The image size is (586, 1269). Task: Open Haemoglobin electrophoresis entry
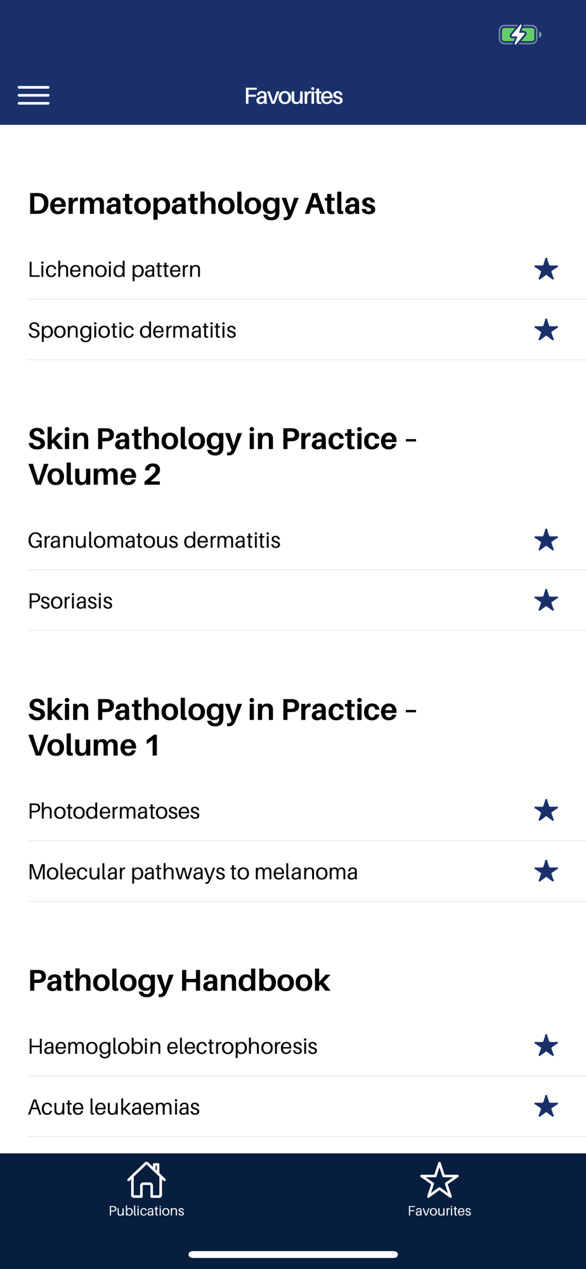(173, 1046)
